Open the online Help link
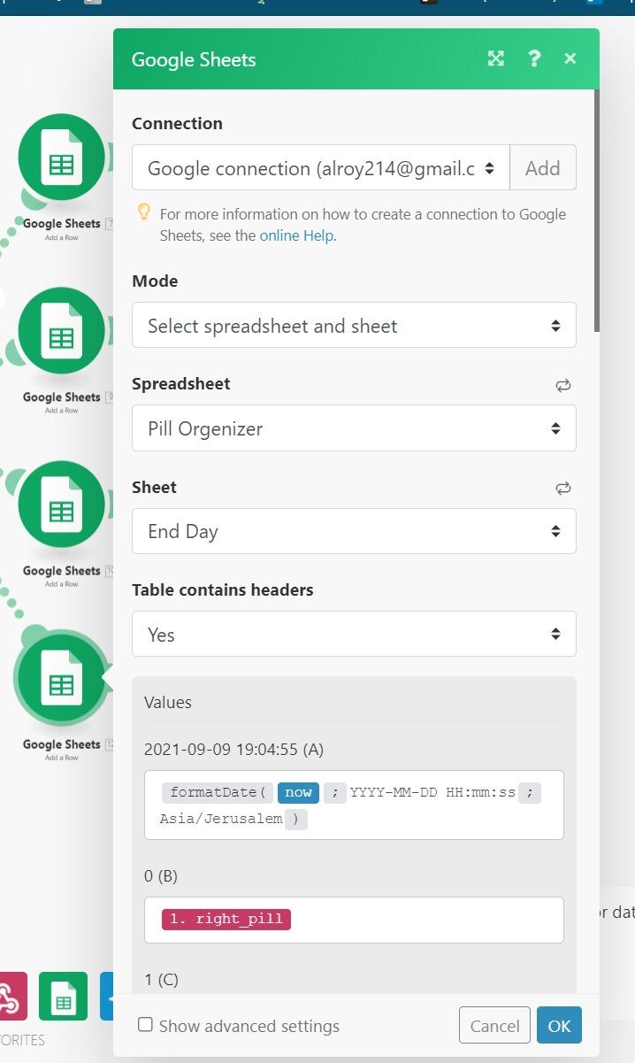635x1063 pixels. pos(297,235)
